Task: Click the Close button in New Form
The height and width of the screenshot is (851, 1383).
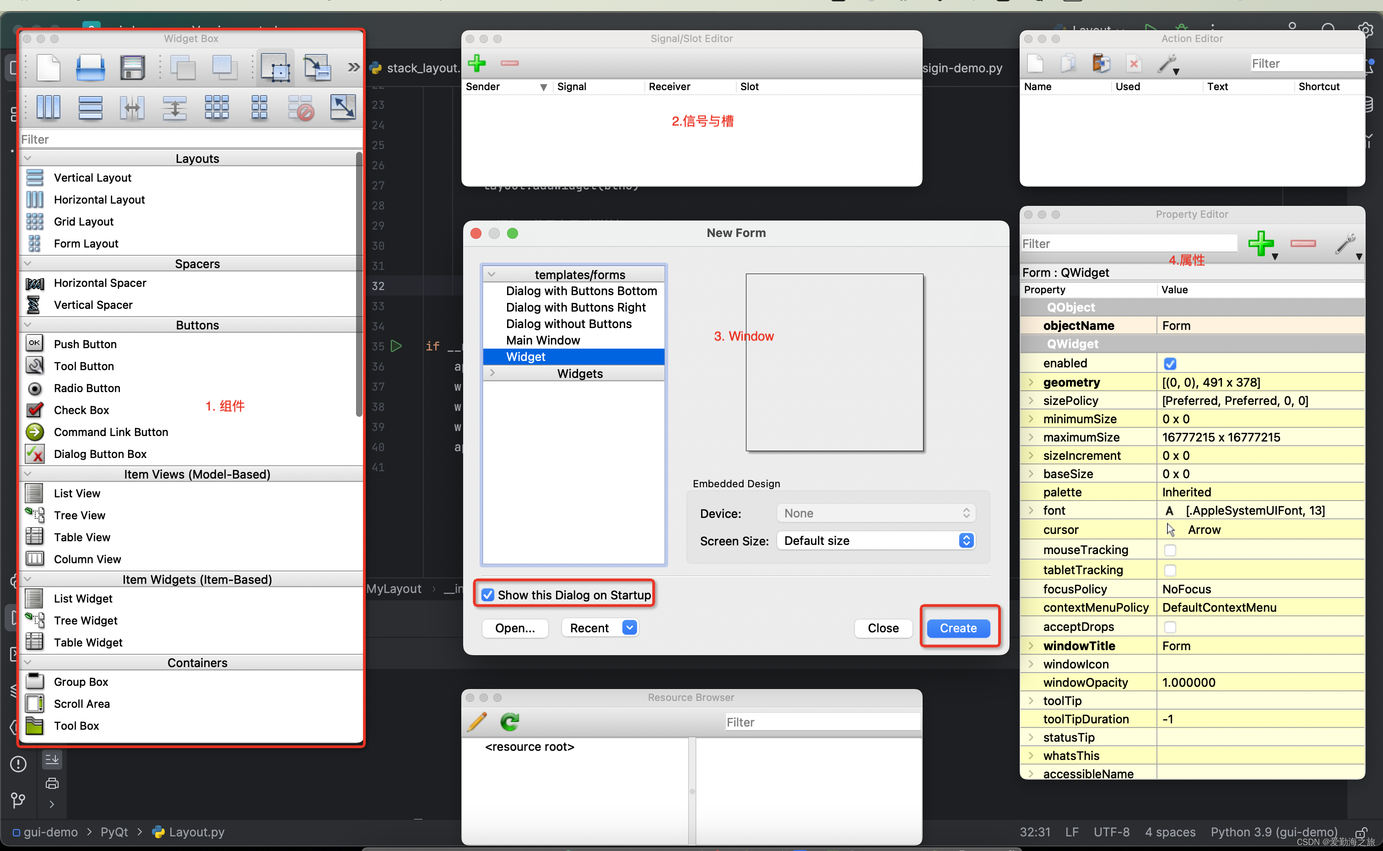Action: coord(883,628)
